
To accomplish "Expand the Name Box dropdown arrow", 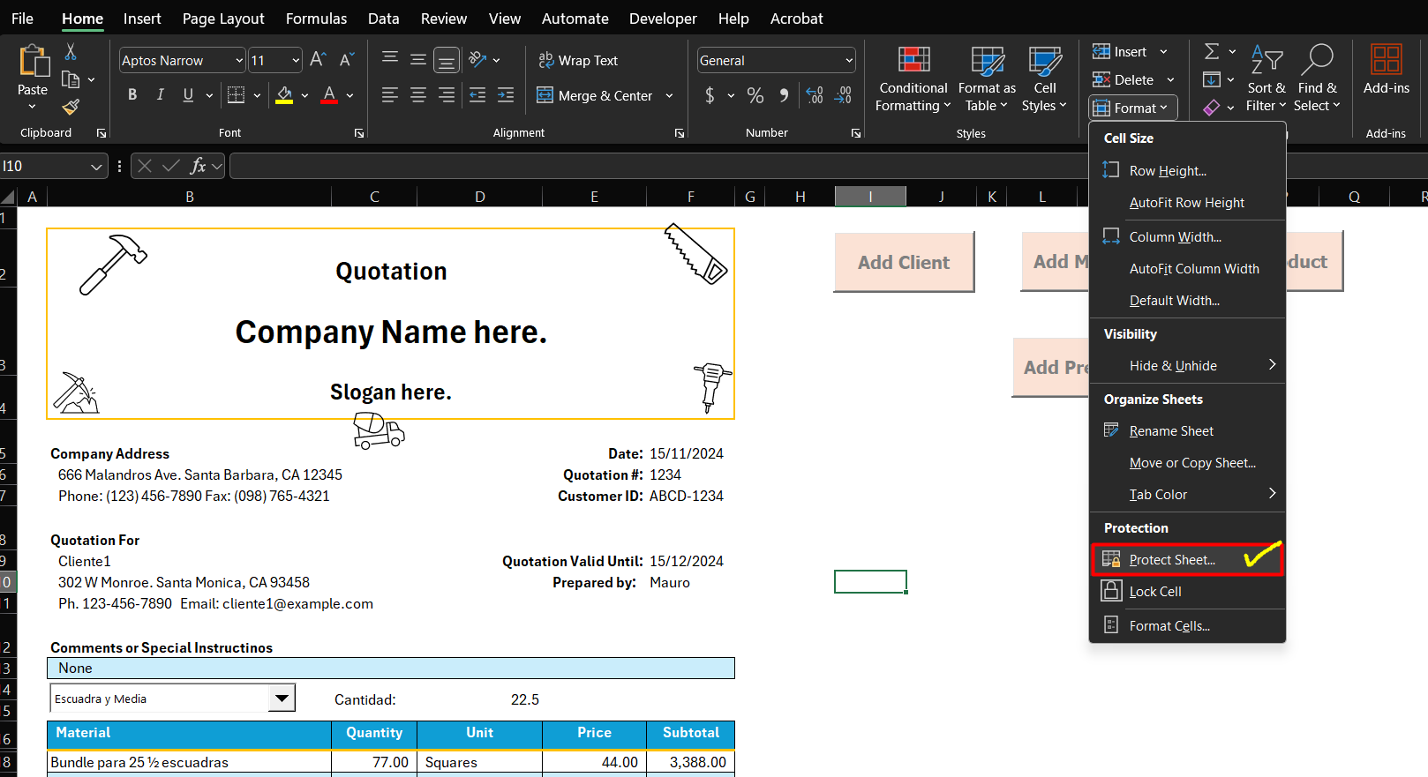I will coord(96,167).
